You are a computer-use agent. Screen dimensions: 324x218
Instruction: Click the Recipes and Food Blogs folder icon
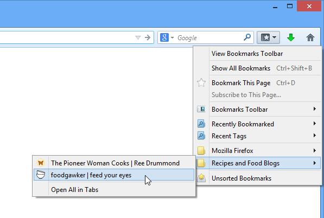[x=201, y=163]
